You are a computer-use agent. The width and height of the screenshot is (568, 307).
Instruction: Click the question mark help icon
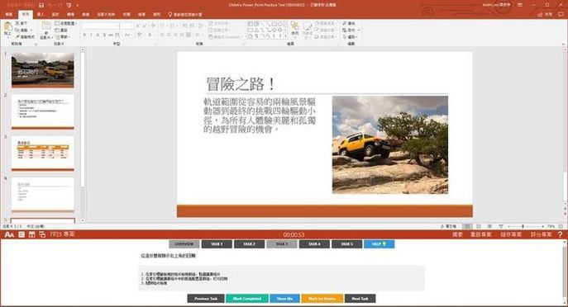point(561,234)
